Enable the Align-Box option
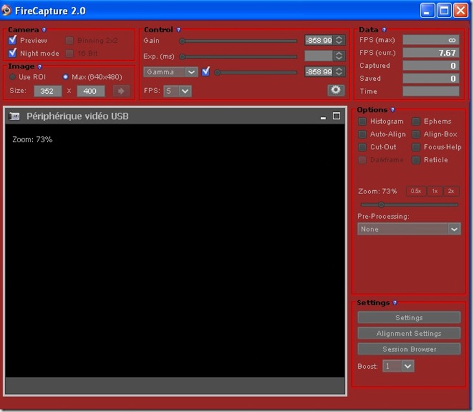473x412 pixels. coord(415,134)
